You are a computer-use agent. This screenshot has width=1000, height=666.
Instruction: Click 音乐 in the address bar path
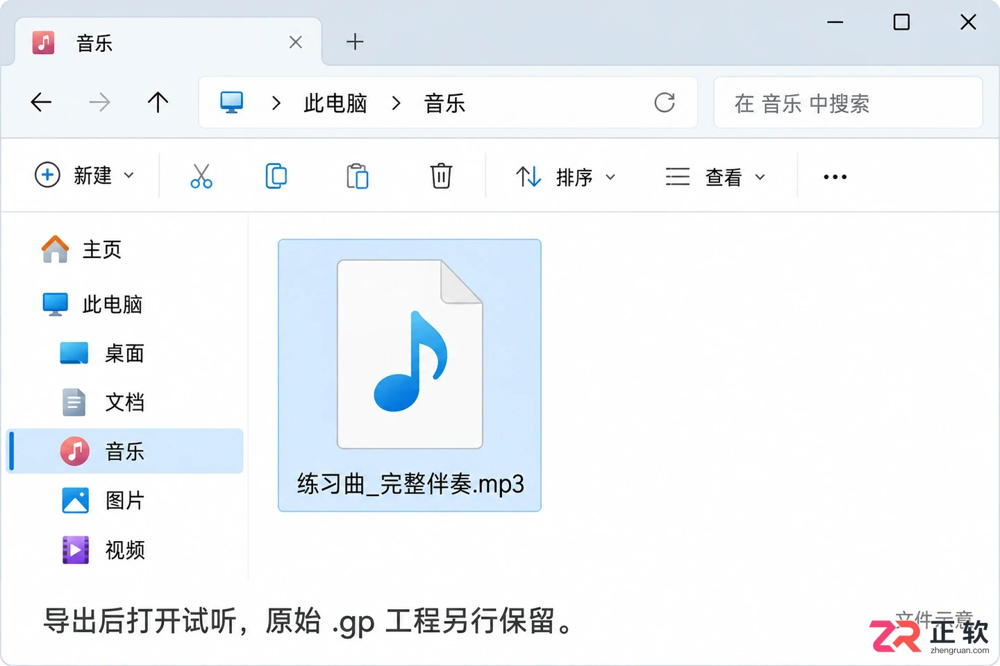point(445,103)
